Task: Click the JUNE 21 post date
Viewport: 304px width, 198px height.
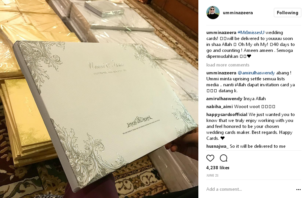Action: click(x=212, y=175)
